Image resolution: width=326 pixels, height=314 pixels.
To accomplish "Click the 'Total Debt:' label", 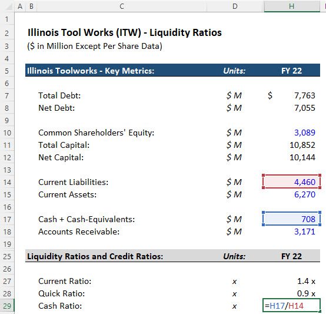I will pos(59,95).
